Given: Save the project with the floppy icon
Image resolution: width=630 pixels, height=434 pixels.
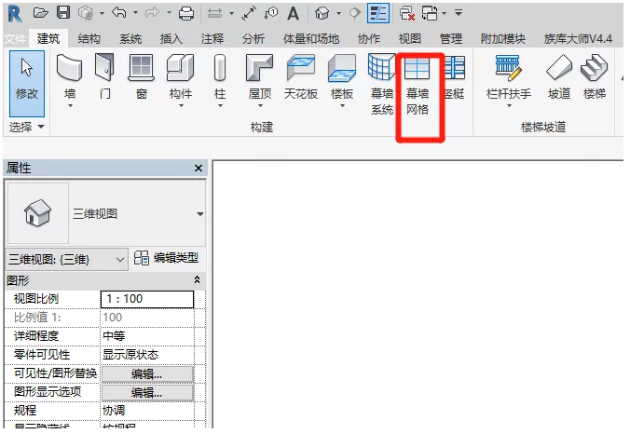Looking at the screenshot, I should click(x=63, y=13).
